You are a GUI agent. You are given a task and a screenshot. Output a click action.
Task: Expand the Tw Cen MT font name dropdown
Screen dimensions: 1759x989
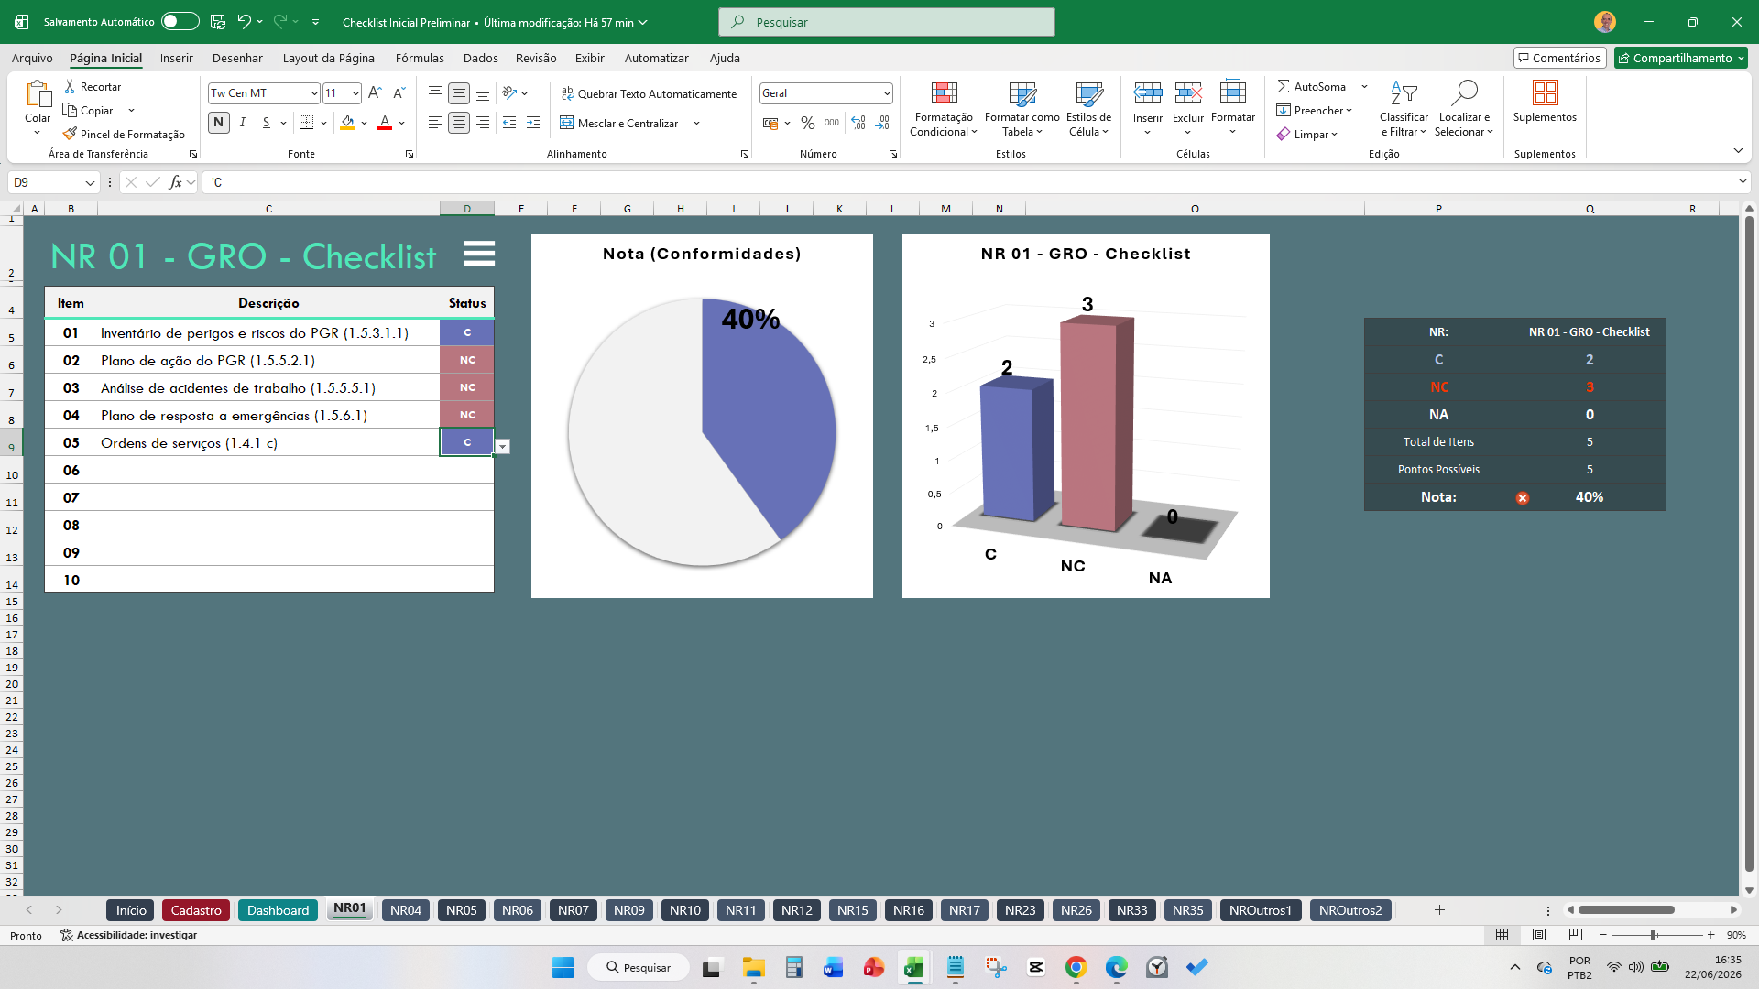click(314, 93)
